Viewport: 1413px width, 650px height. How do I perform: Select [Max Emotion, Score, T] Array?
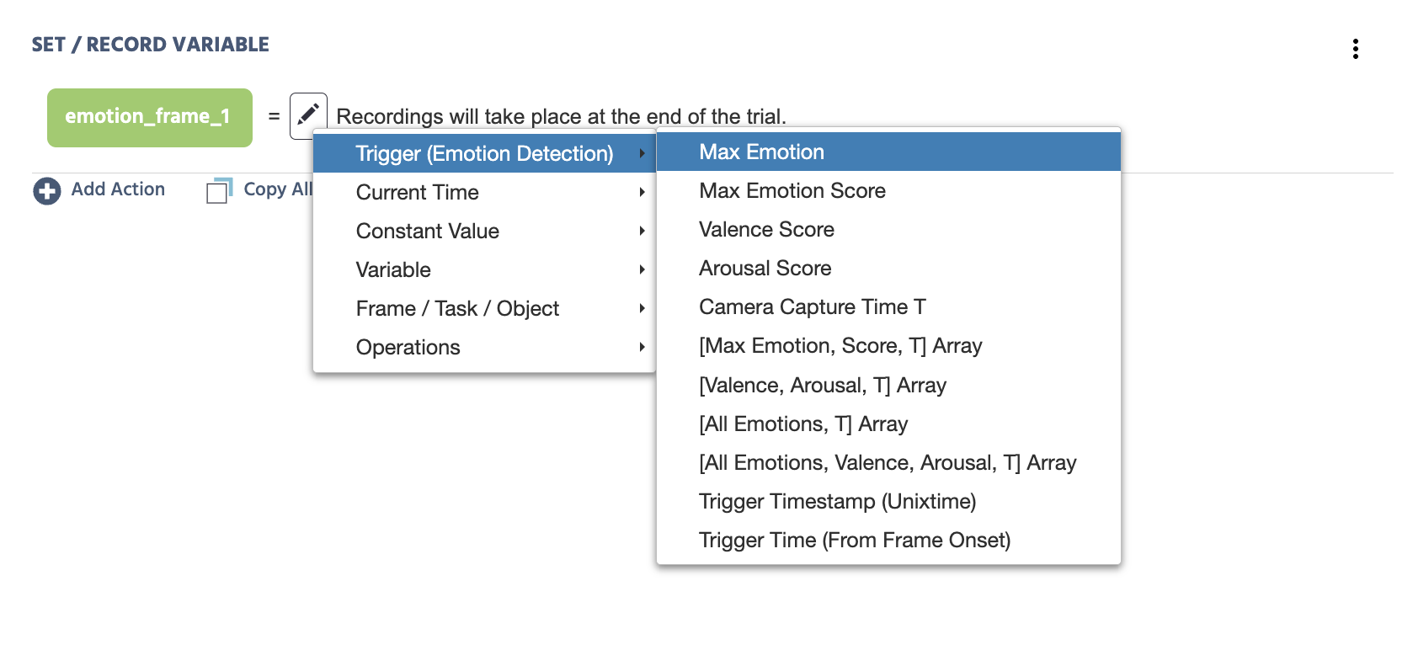[x=888, y=345]
